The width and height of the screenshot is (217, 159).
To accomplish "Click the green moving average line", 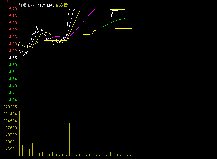I will tap(117, 21).
